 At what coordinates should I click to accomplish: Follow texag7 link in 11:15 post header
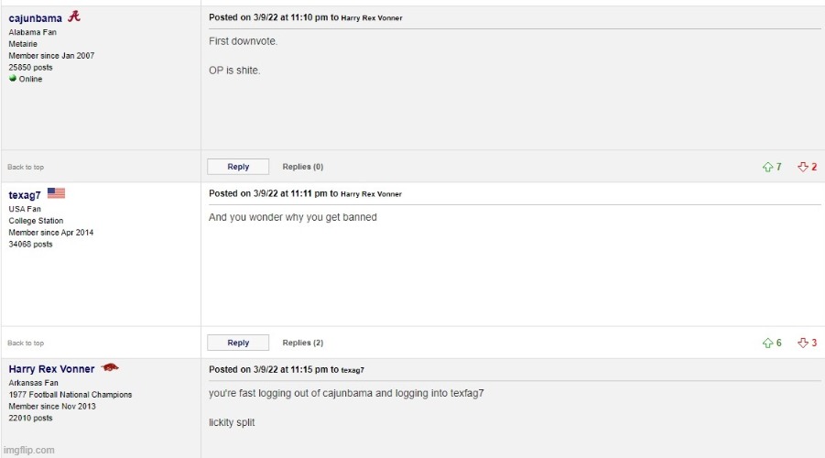(353, 370)
